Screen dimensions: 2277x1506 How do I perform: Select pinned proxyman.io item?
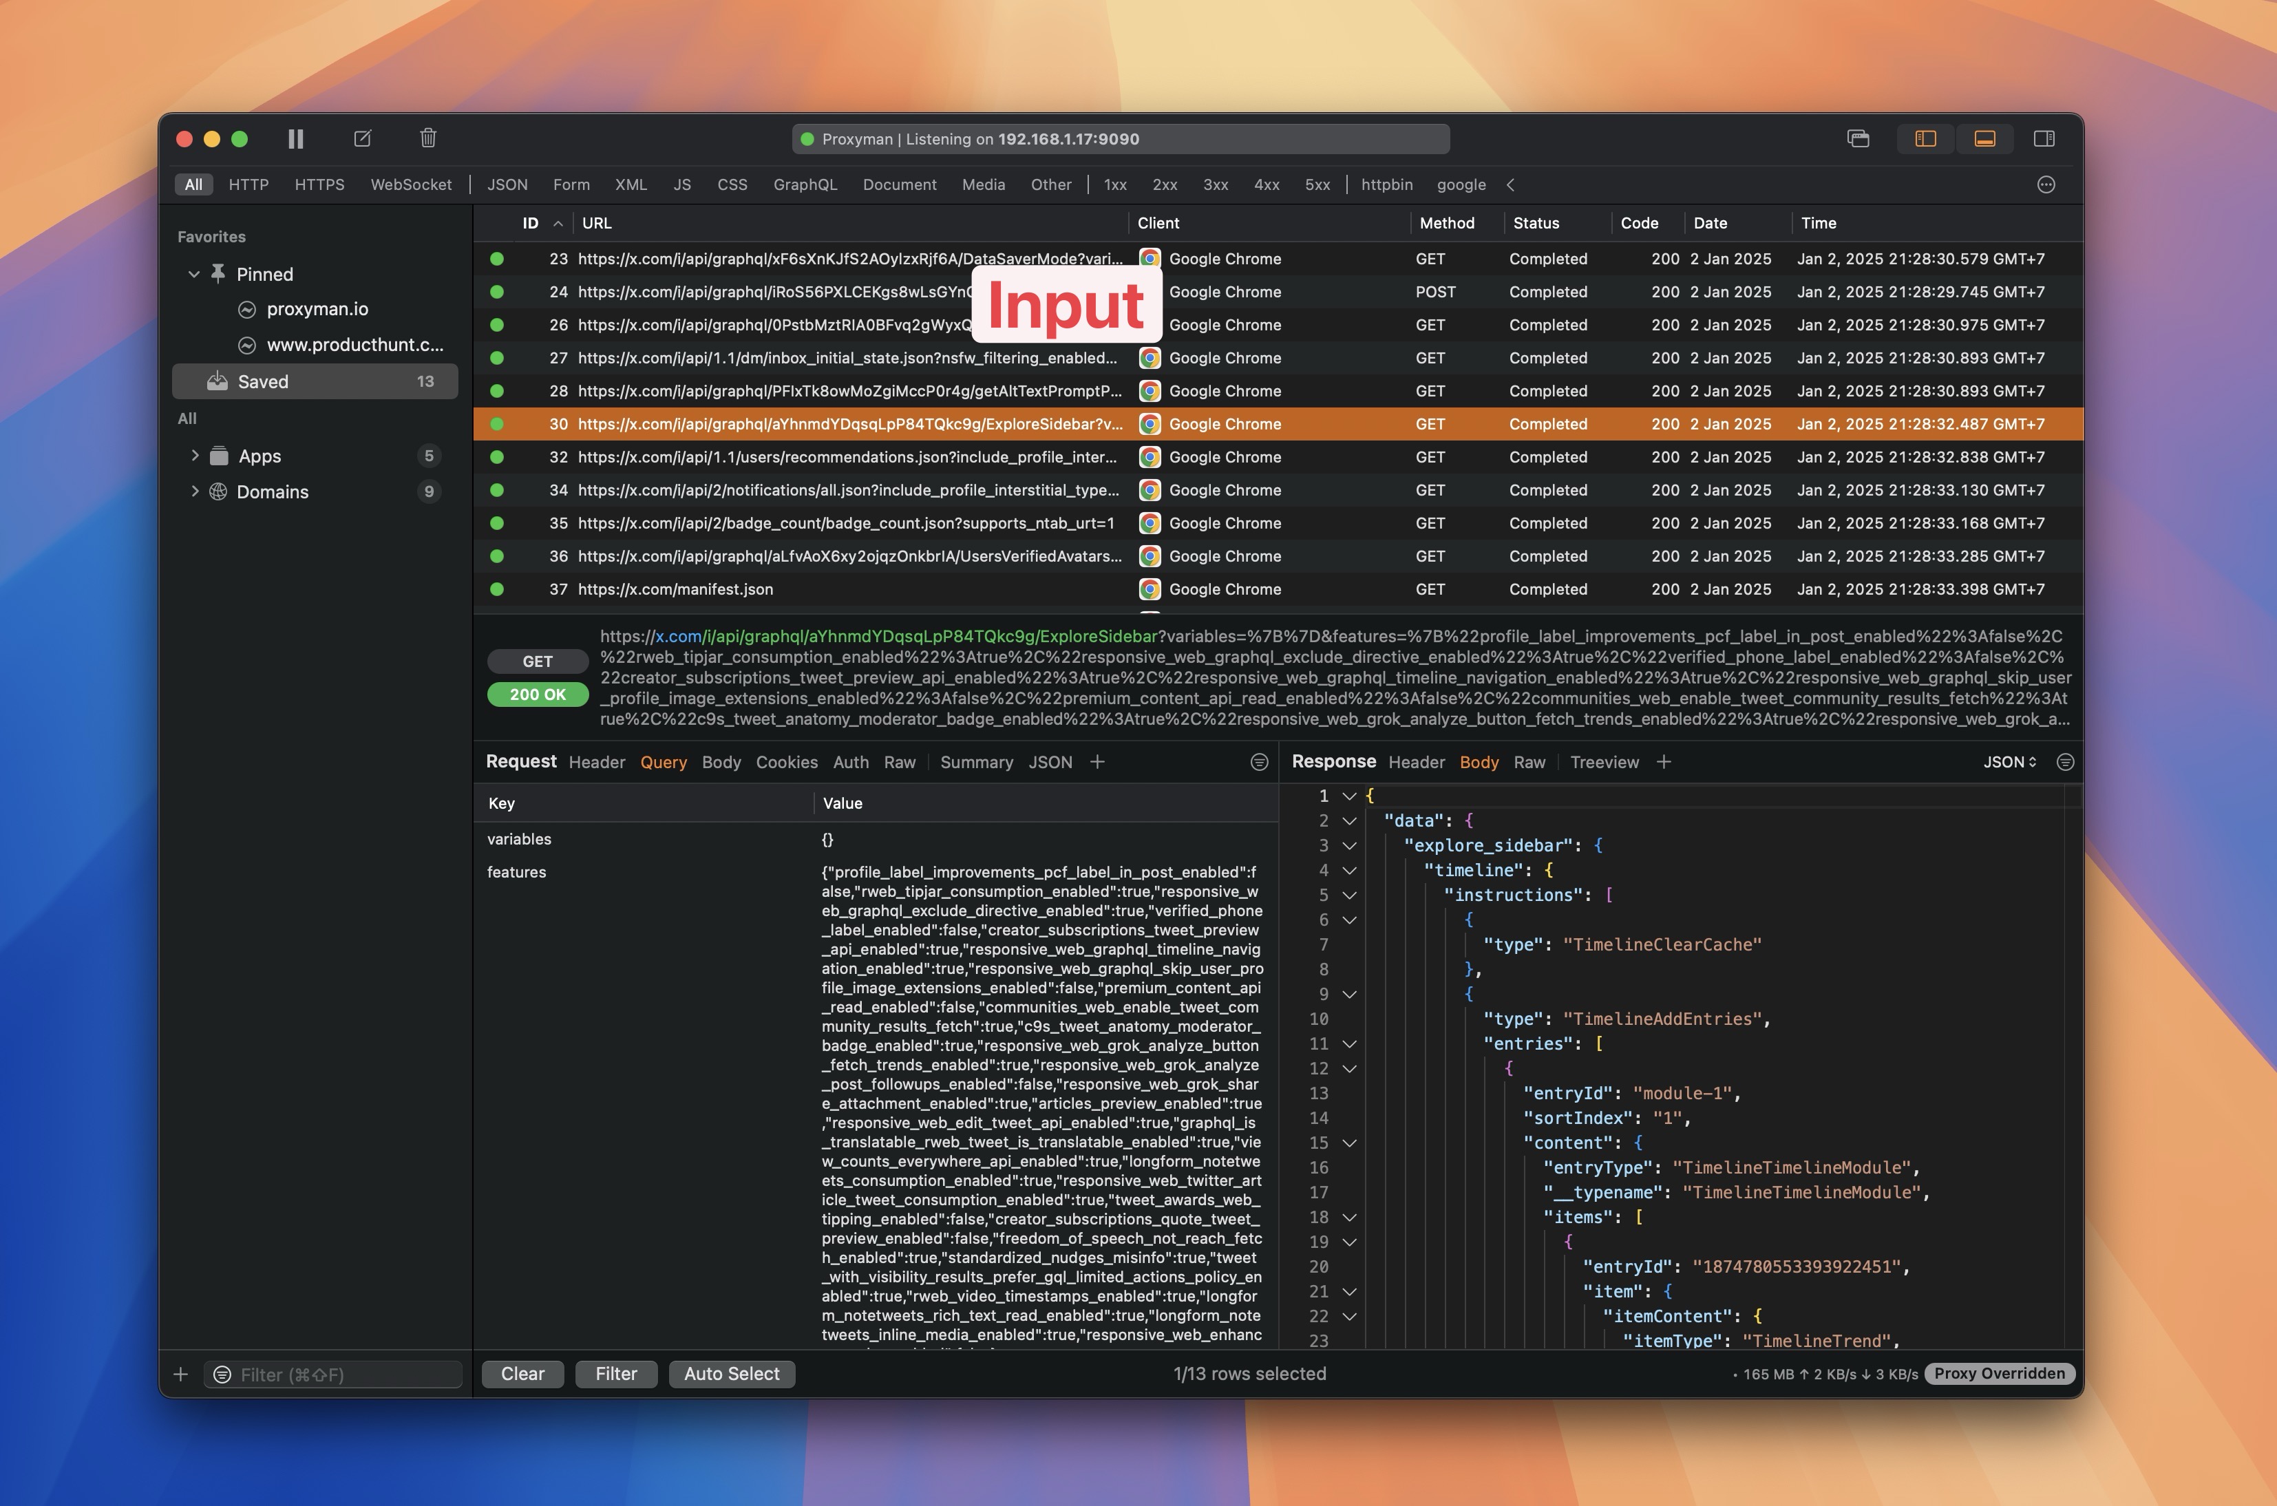317,309
